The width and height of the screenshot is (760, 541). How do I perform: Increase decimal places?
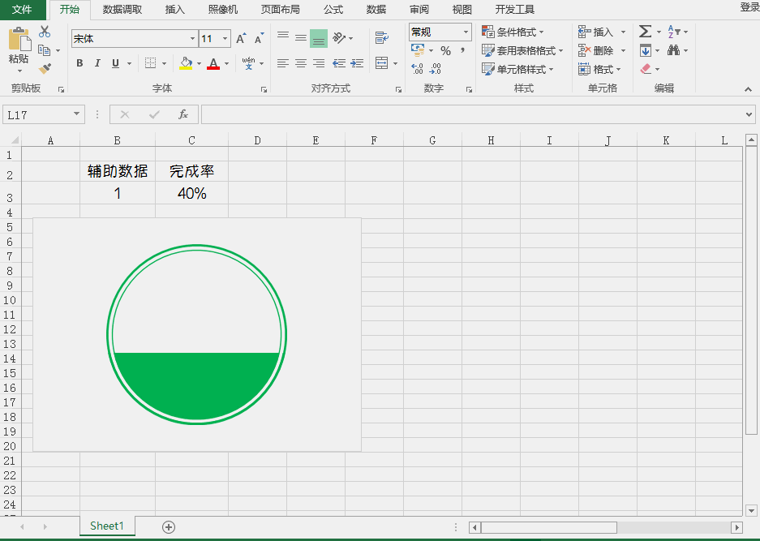(x=416, y=68)
